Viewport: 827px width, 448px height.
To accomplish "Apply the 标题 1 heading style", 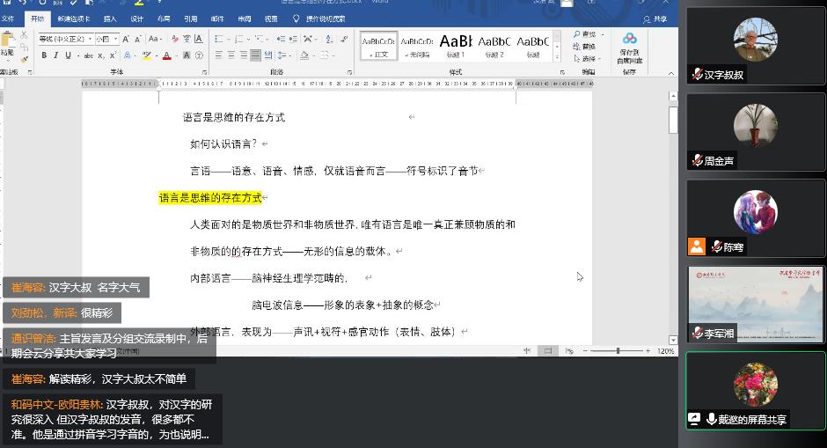I will 457,46.
